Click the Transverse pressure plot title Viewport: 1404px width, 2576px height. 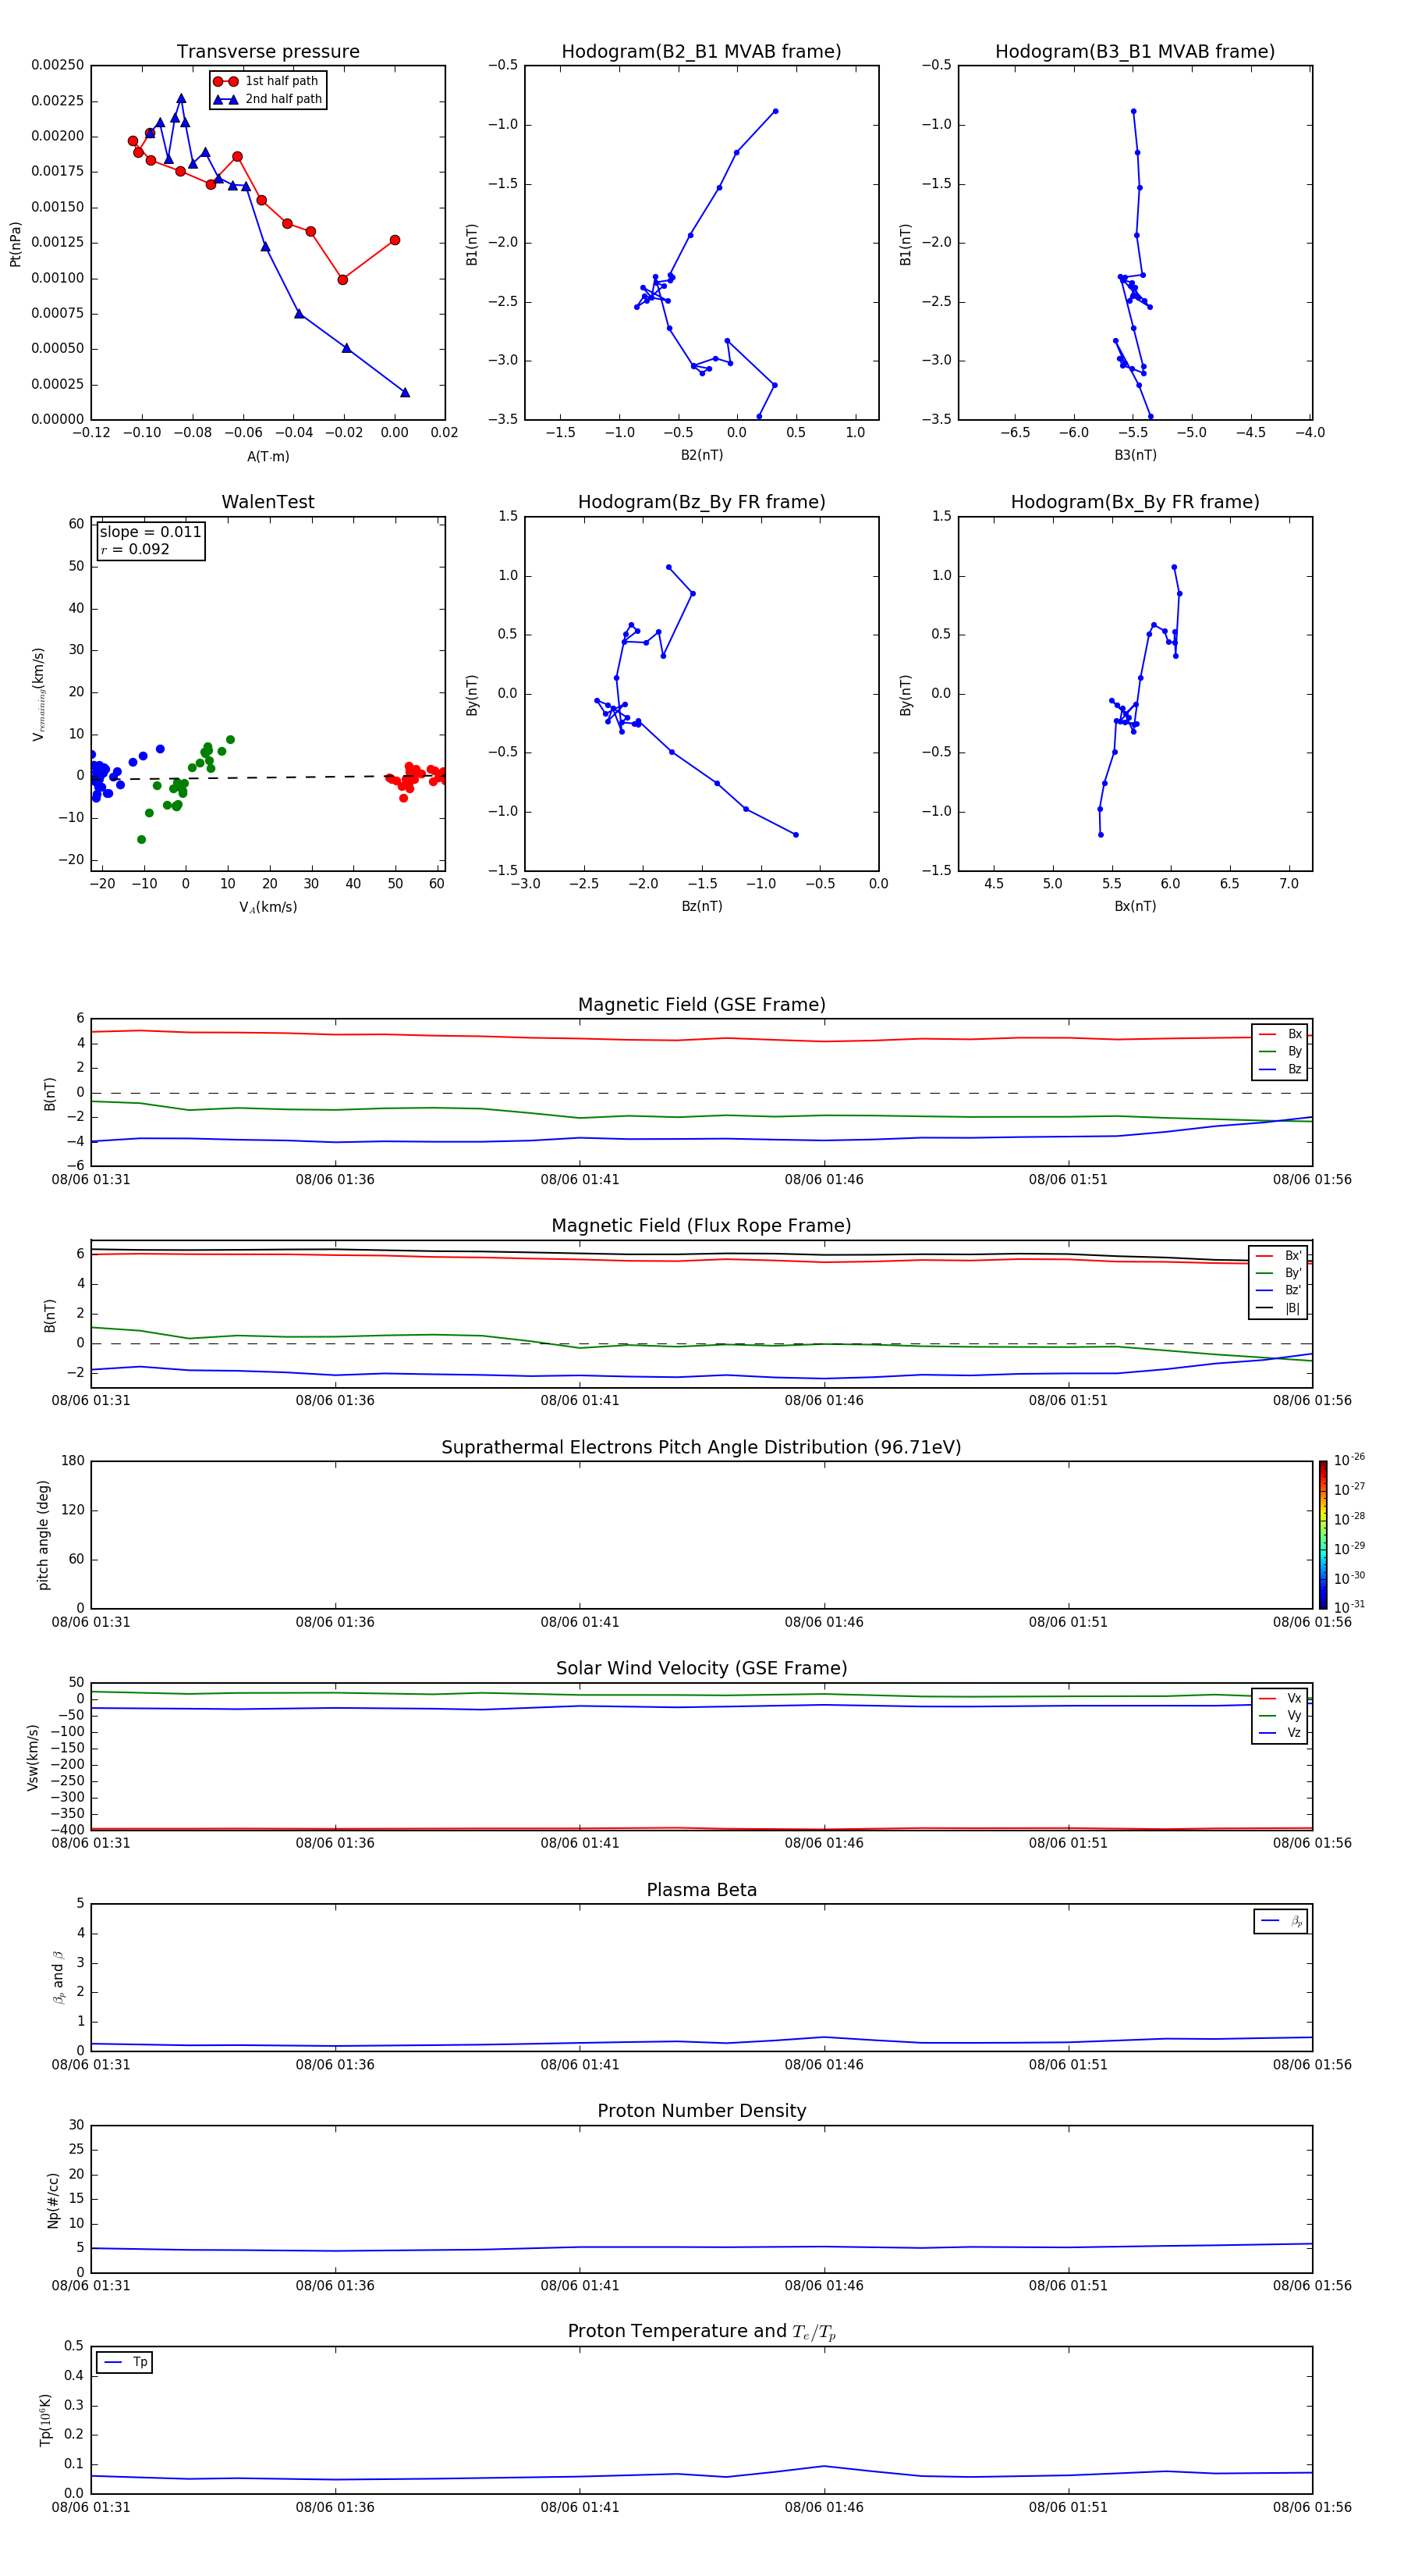(268, 52)
